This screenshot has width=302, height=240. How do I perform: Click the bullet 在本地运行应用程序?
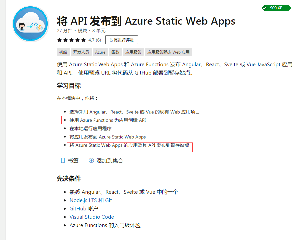point(91,128)
